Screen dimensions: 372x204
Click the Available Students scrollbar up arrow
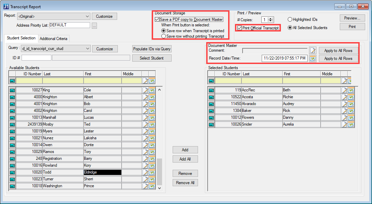[159, 90]
